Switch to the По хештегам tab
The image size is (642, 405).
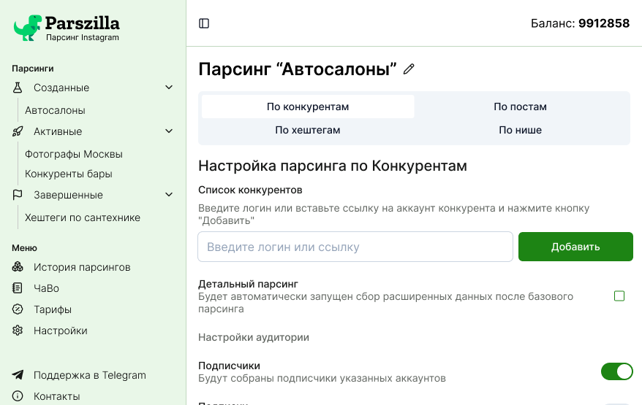[x=308, y=130]
